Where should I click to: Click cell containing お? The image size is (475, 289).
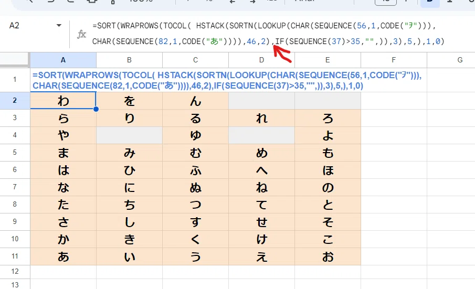(328, 256)
